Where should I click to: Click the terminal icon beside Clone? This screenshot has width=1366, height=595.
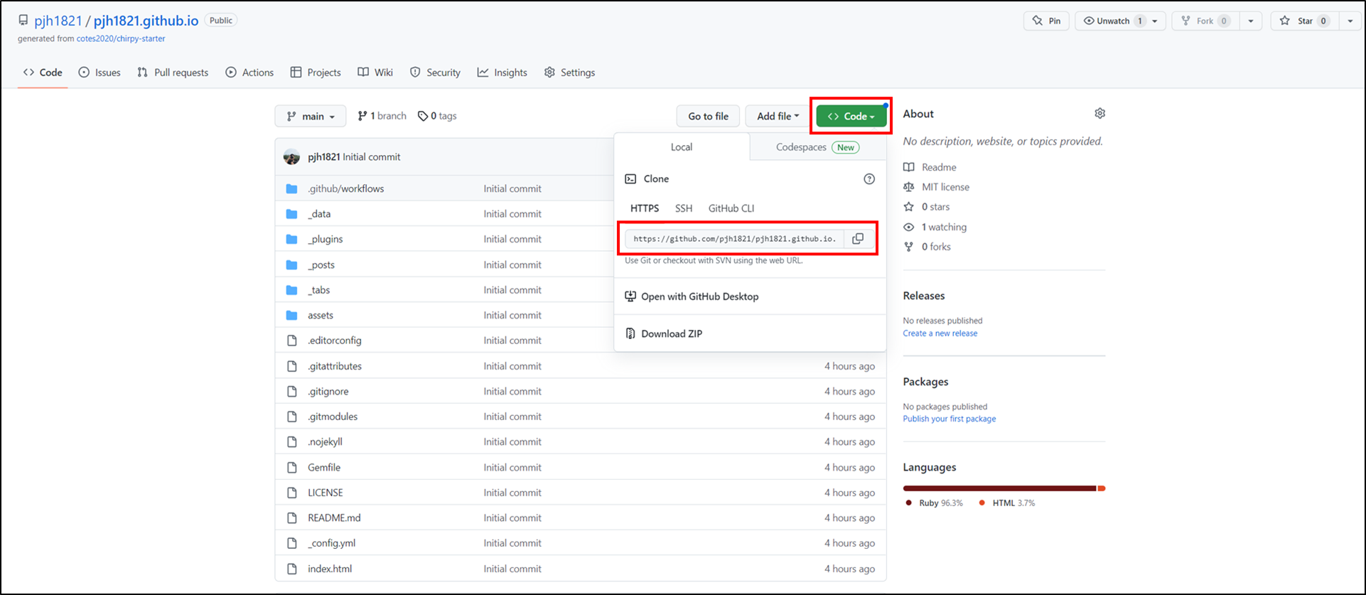(x=630, y=179)
